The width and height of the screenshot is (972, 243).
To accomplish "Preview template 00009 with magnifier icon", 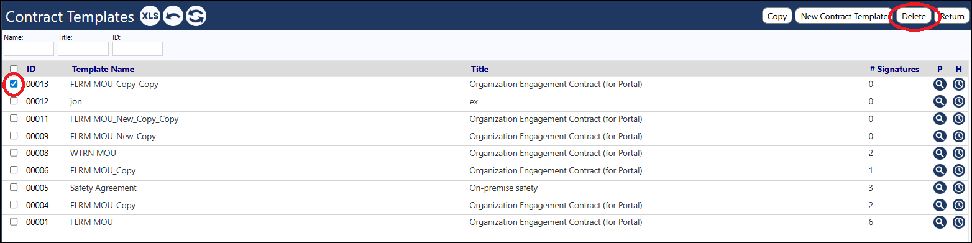I will 940,136.
